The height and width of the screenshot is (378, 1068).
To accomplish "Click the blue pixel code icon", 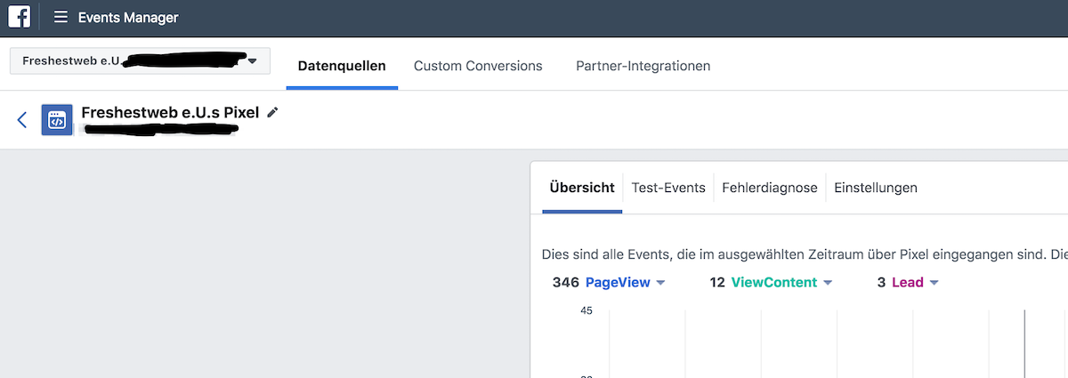I will point(57,120).
